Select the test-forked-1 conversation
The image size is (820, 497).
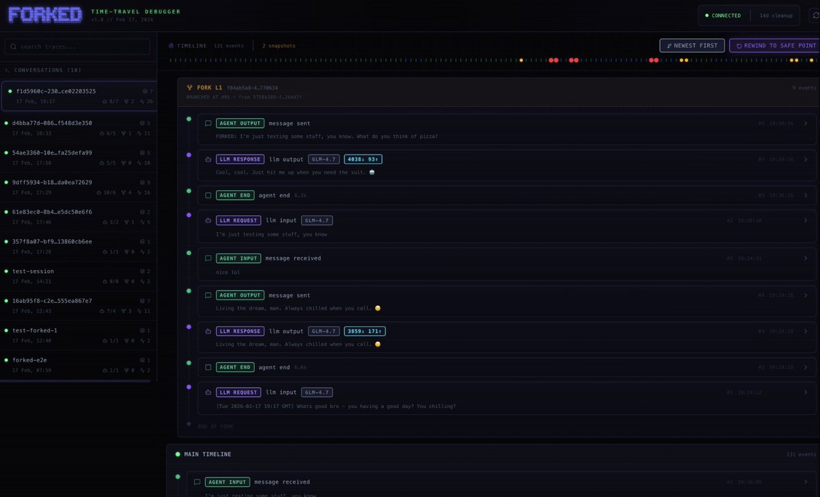pos(79,335)
